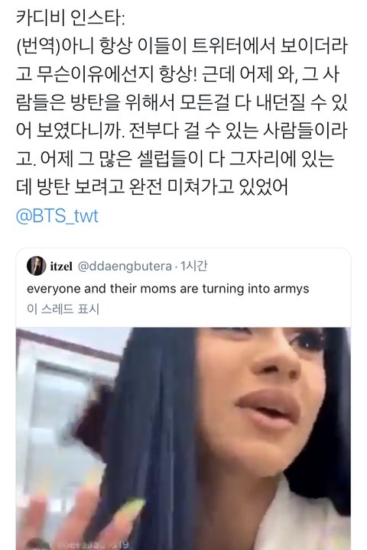Tap itzel's round profile avatar

click(x=37, y=267)
